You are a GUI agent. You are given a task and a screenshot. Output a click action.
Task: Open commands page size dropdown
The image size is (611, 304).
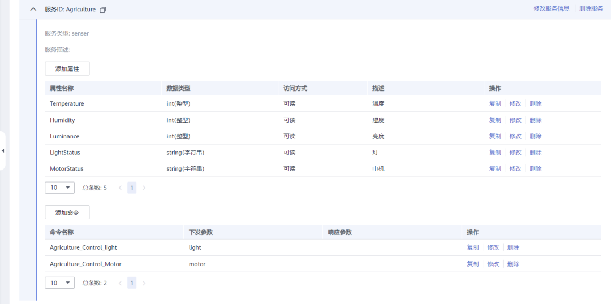point(59,283)
